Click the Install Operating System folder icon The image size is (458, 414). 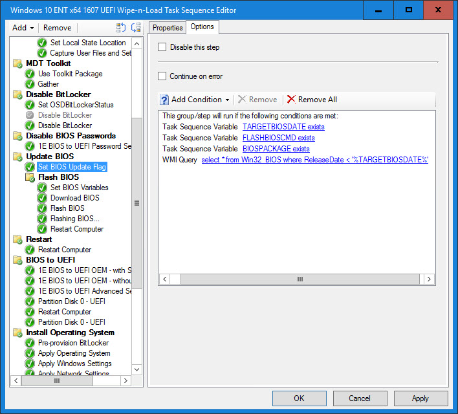pyautogui.click(x=17, y=332)
